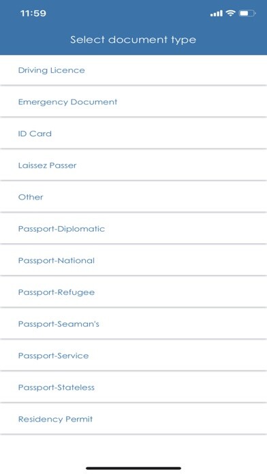Select Passport-National document type

(x=133, y=260)
